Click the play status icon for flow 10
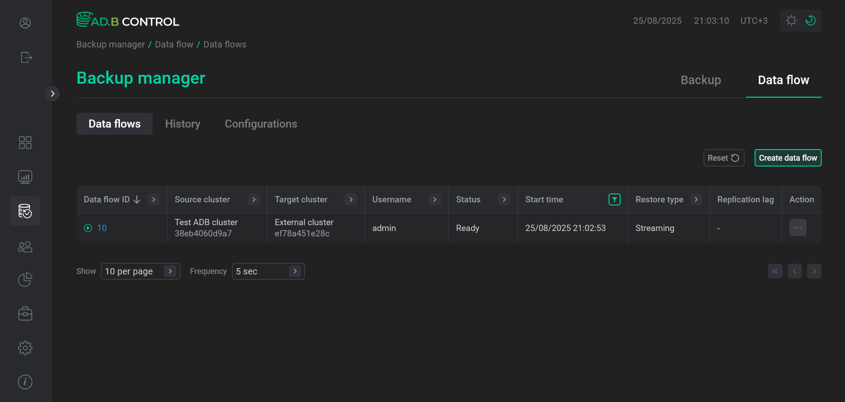Viewport: 845px width, 402px height. pos(88,228)
